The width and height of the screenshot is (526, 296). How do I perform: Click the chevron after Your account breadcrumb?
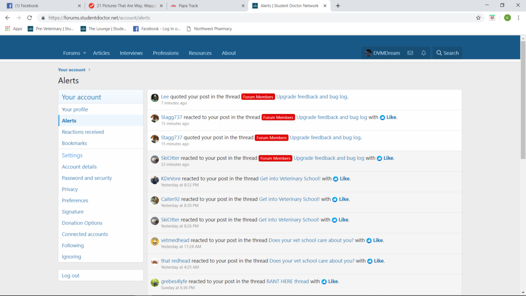pos(89,70)
